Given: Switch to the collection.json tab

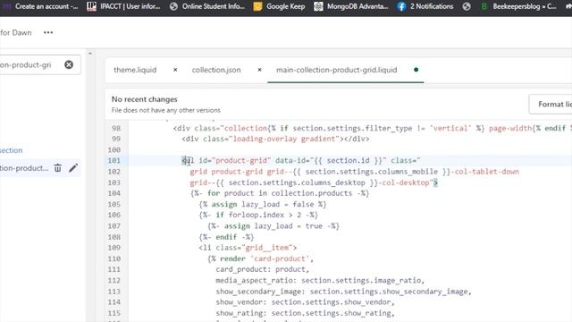Looking at the screenshot, I should point(216,70).
